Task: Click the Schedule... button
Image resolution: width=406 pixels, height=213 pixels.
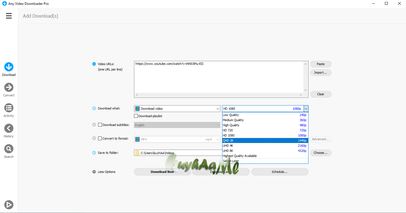Action: pos(280,172)
